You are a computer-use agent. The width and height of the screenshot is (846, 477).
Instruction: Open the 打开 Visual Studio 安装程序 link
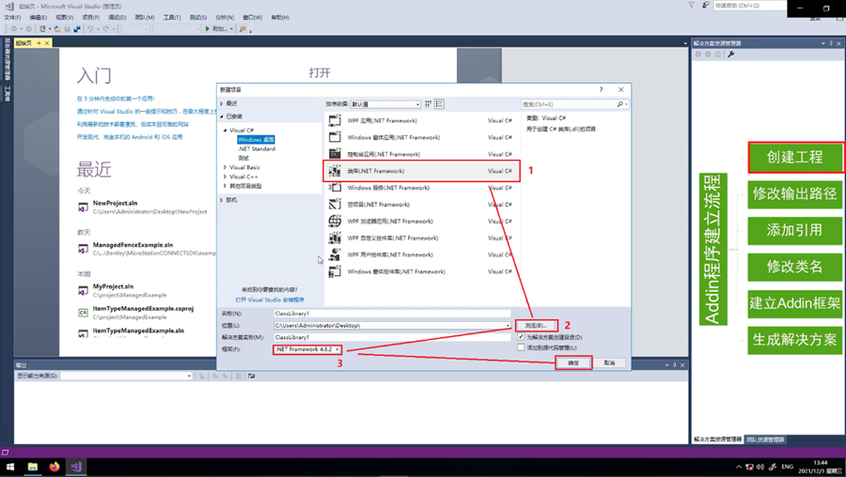coord(270,300)
